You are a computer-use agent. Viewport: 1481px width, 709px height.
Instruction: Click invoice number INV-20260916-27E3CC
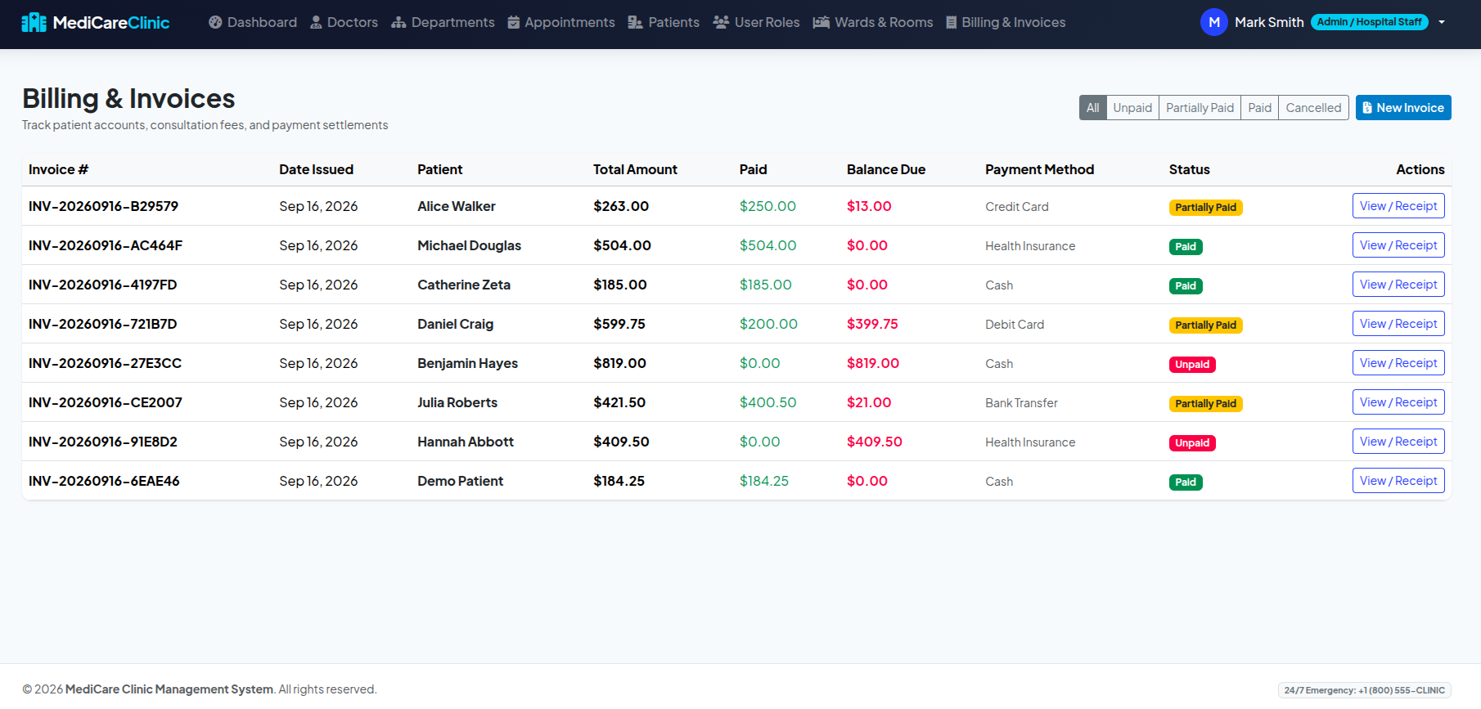click(x=105, y=363)
